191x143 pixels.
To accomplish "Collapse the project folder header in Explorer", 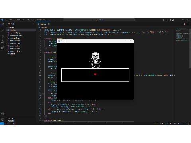I will [x=21, y=27].
